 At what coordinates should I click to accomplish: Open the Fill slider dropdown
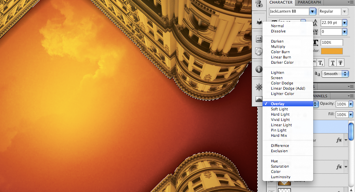[351, 114]
